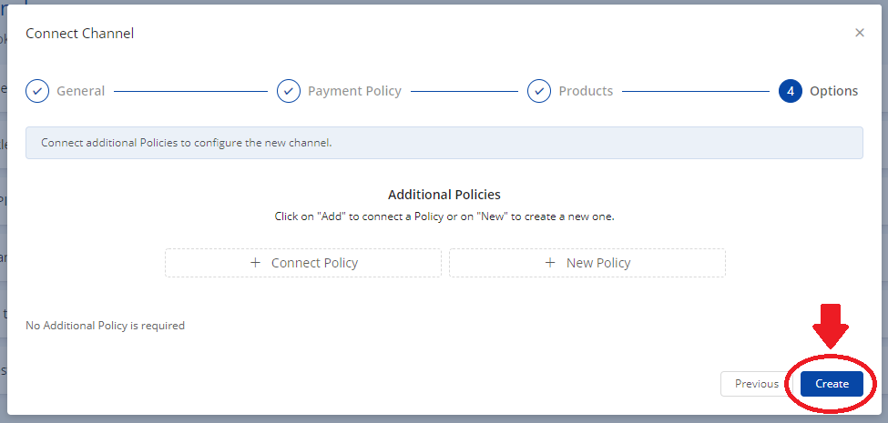This screenshot has width=888, height=423.
Task: Close the Connect Channel dialog
Action: tap(859, 33)
